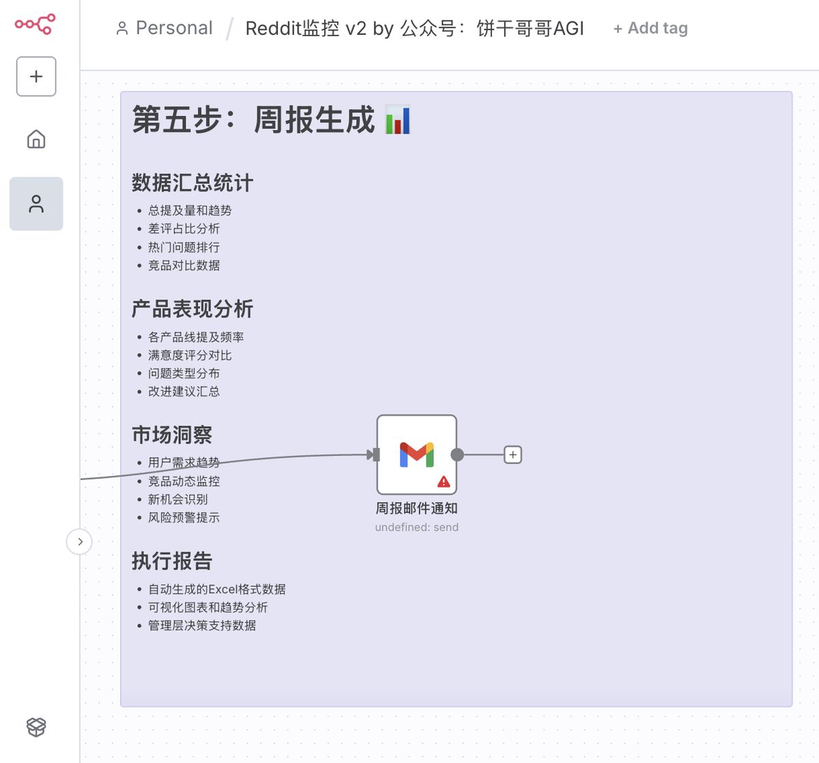This screenshot has height=763, width=819.
Task: Select the home icon in the left sidebar
Action: tap(35, 139)
